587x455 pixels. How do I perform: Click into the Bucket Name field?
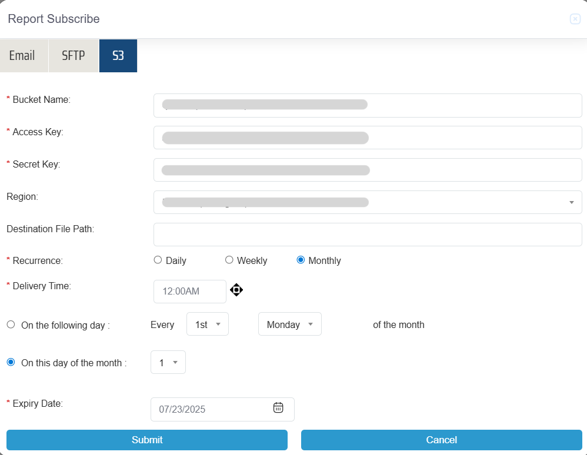click(367, 105)
